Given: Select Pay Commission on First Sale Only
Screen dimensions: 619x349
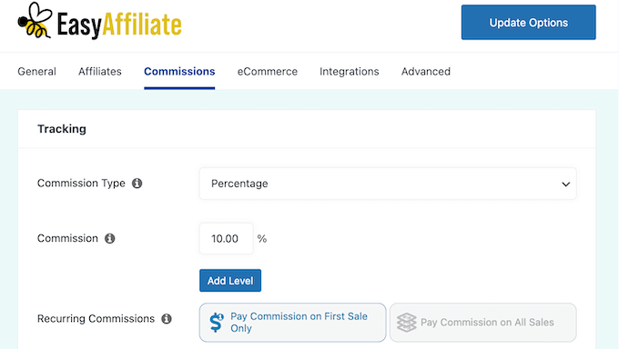Looking at the screenshot, I should [292, 322].
